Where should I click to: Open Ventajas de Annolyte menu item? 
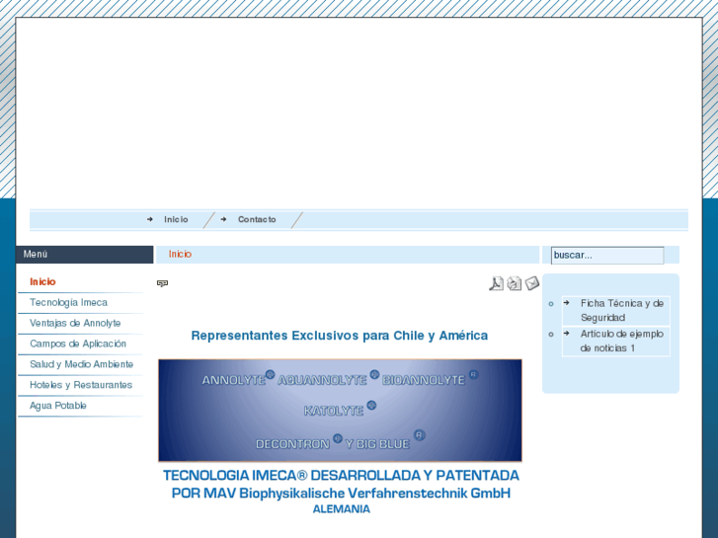coord(75,323)
